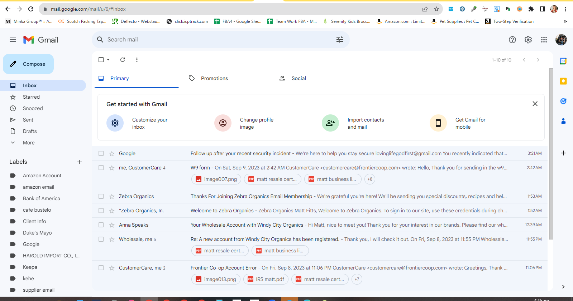This screenshot has width=573, height=301.
Task: Open Google Keep side panel
Action: coord(563,81)
